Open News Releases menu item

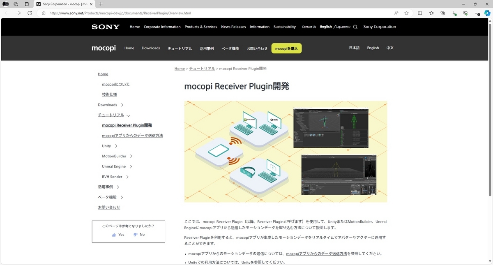[x=233, y=27]
